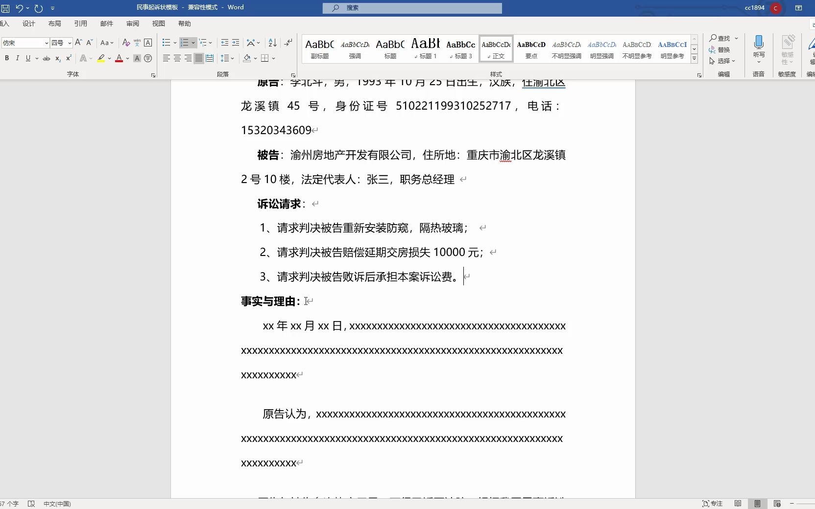Open the font size box showing 四号
815x509 pixels.
61,43
